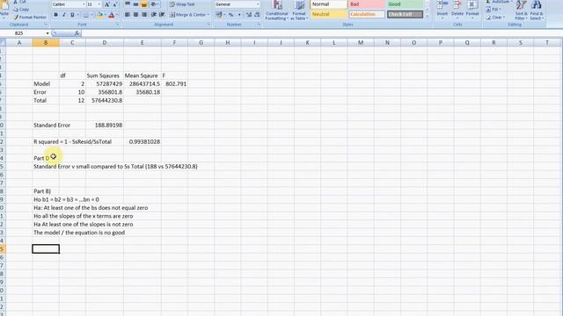Screen dimensions: 563x316
Task: Toggle underline formatting
Action: click(72, 15)
